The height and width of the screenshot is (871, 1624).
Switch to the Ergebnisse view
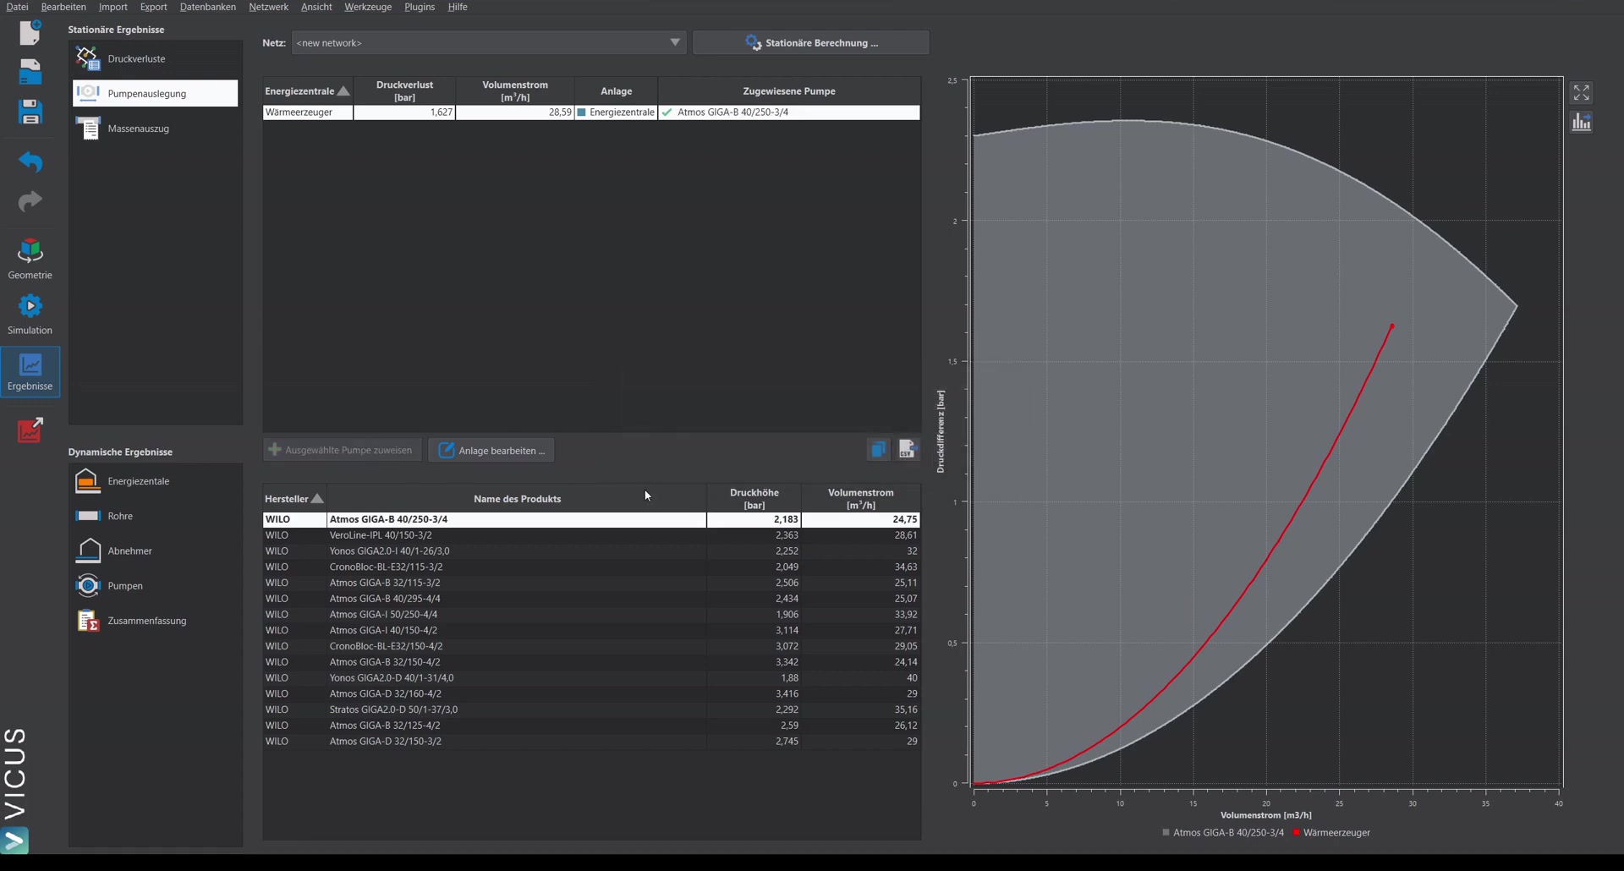tap(30, 372)
